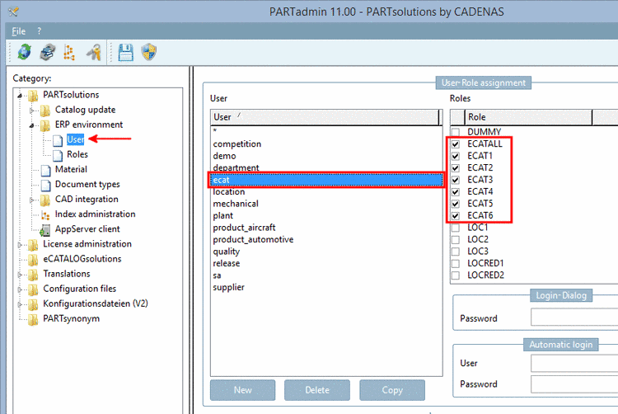Image resolution: width=618 pixels, height=414 pixels.
Task: Click the PARTsolutions folder icon
Action: pyautogui.click(x=33, y=95)
